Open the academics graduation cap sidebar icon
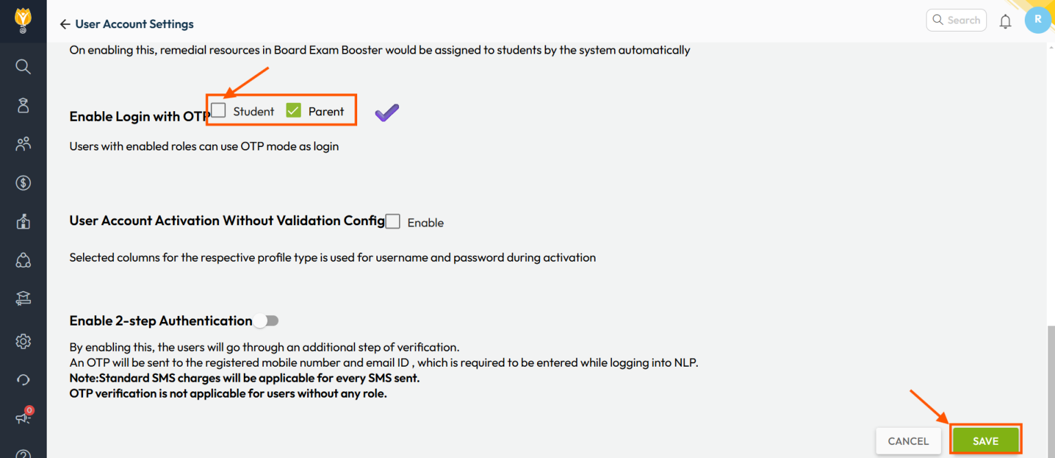The image size is (1055, 458). pyautogui.click(x=23, y=298)
